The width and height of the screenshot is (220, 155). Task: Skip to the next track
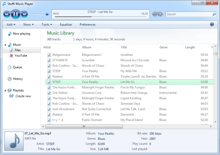point(24,14)
